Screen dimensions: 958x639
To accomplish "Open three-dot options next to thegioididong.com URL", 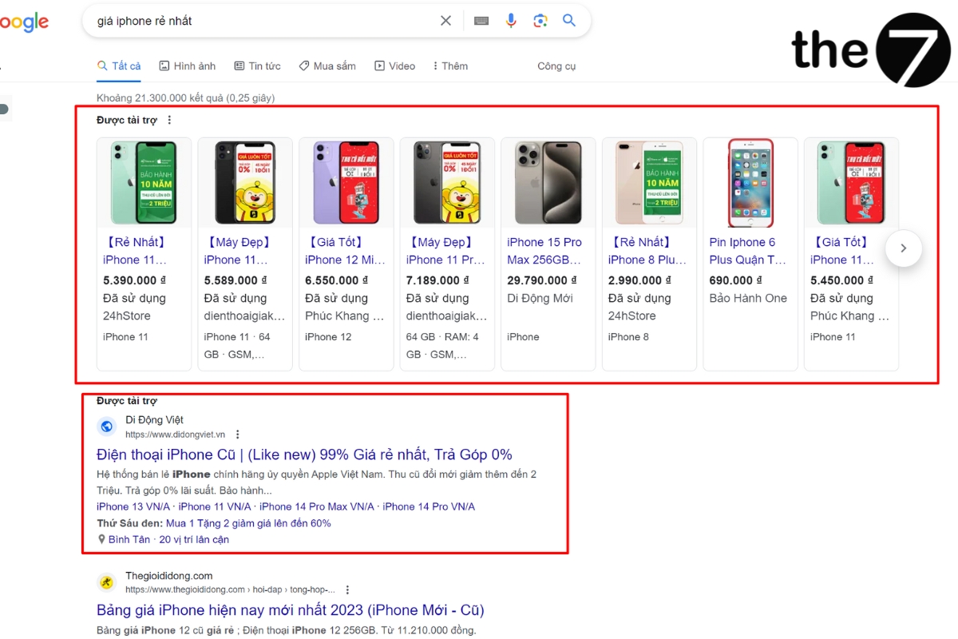I will [x=346, y=589].
